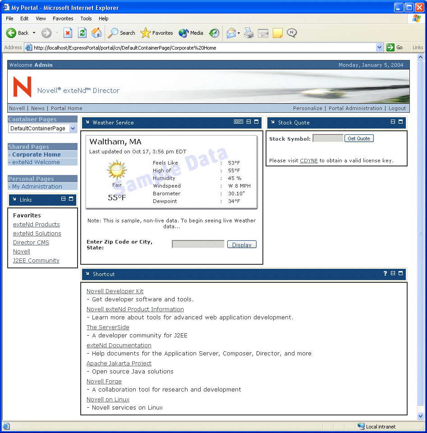Maximize the Stock Quote portlet

pos(400,122)
